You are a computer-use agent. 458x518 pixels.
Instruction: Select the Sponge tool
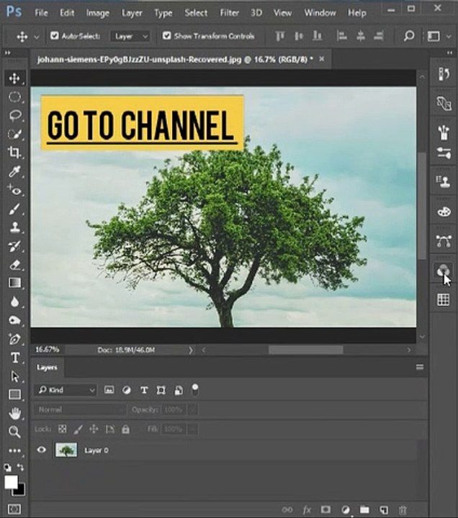click(14, 320)
